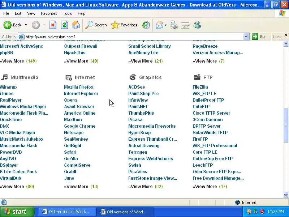Open the ACDSee link
Viewport: 289px width, 217px height.
pyautogui.click(x=137, y=87)
